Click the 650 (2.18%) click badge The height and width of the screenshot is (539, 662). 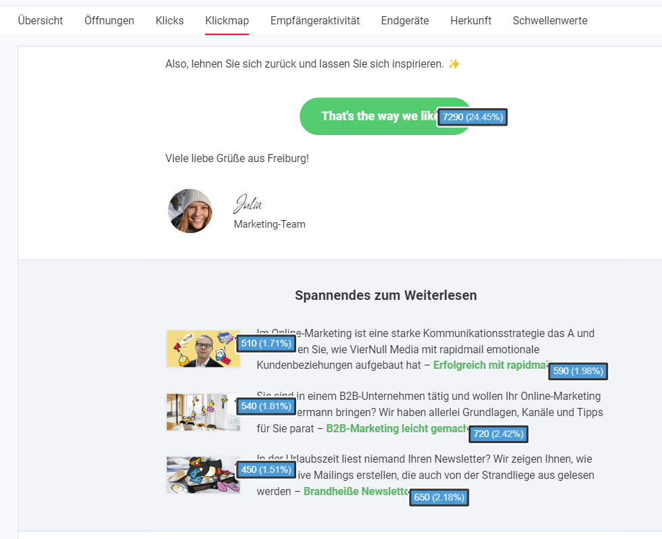click(439, 497)
